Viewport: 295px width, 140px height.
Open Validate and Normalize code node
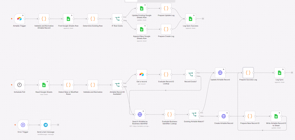coord(93,85)
